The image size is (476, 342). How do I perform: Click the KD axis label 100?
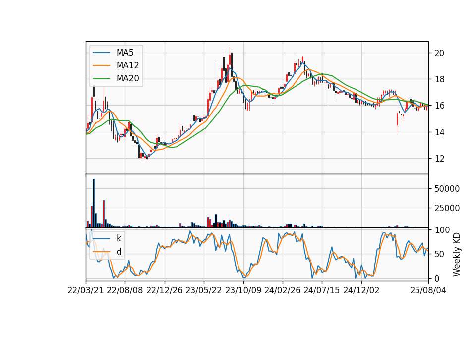[x=442, y=230]
